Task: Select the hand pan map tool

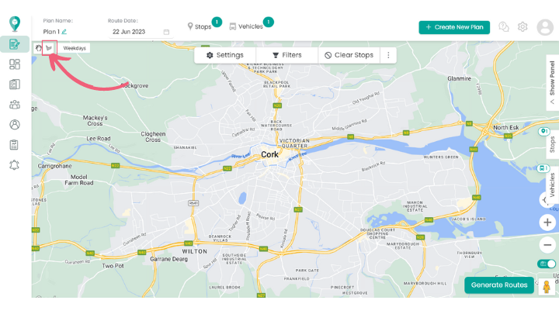Action: [38, 47]
